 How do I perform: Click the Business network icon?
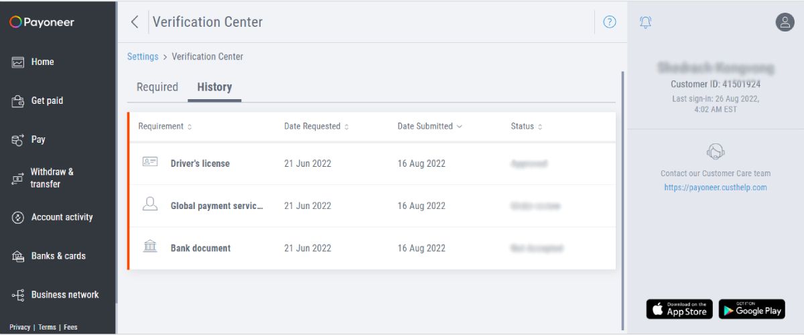click(18, 295)
